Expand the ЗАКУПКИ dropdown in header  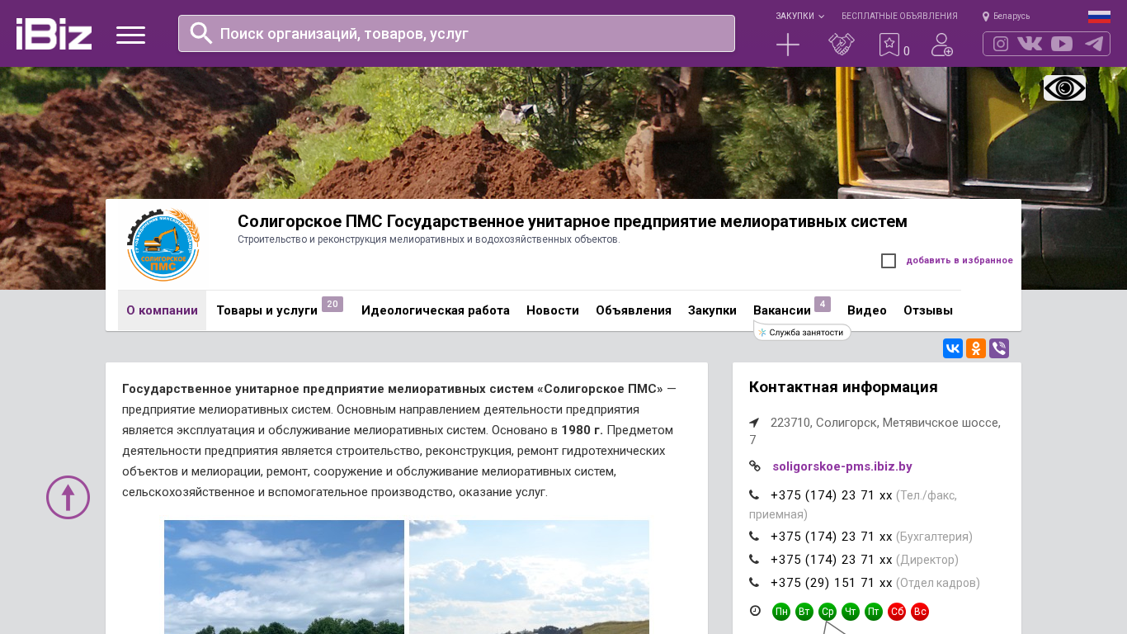tap(799, 17)
